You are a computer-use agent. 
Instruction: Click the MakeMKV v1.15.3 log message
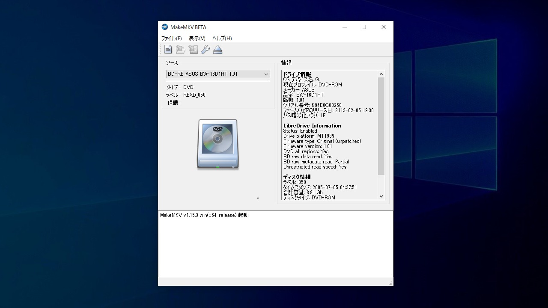click(x=204, y=215)
